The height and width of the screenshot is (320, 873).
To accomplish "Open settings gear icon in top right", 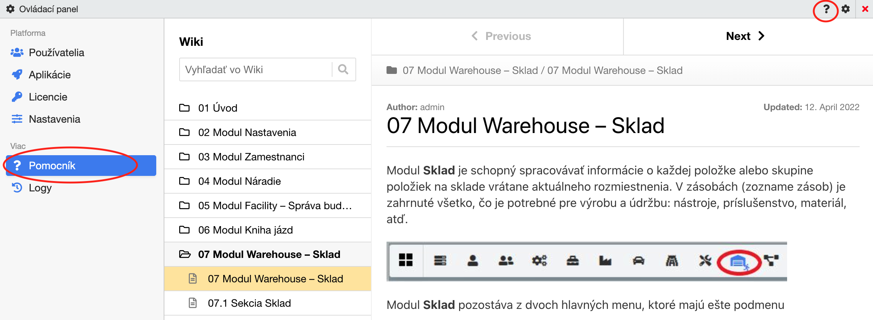I will coord(846,9).
